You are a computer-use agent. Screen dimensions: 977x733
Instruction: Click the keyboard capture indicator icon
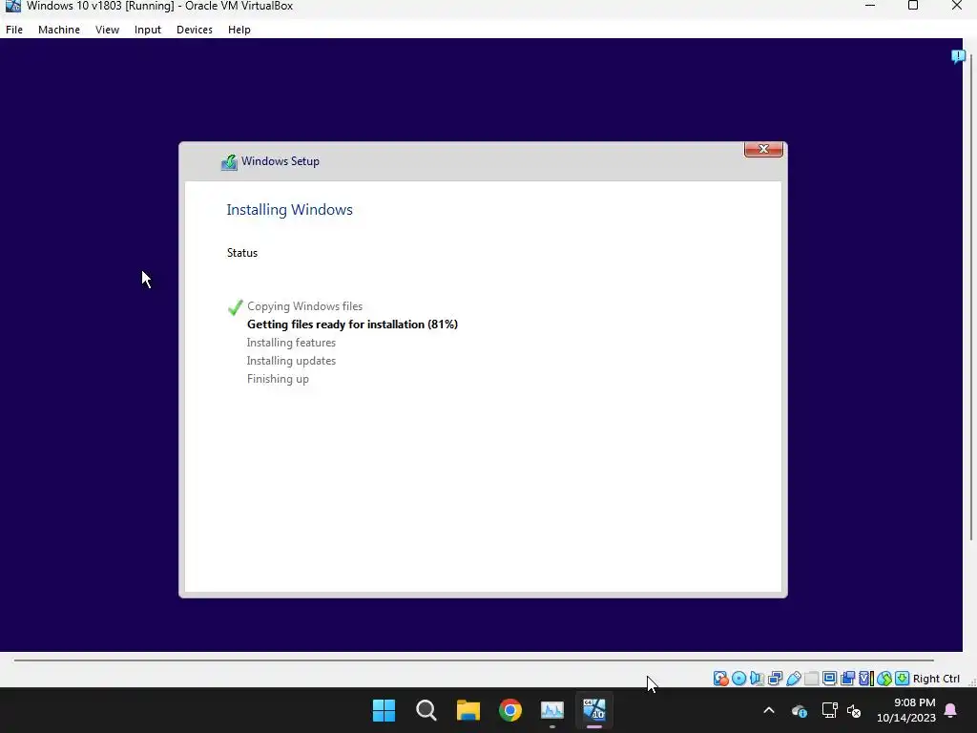click(903, 679)
